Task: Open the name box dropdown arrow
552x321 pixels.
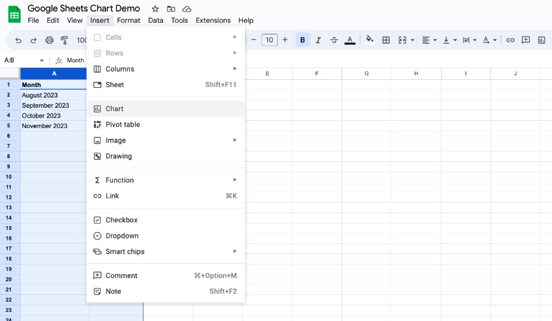Action: pos(42,60)
